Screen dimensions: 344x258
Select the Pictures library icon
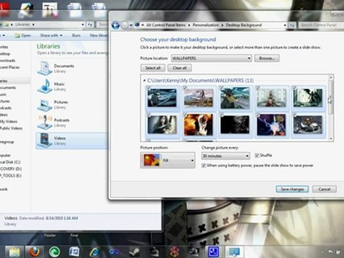tap(44, 105)
